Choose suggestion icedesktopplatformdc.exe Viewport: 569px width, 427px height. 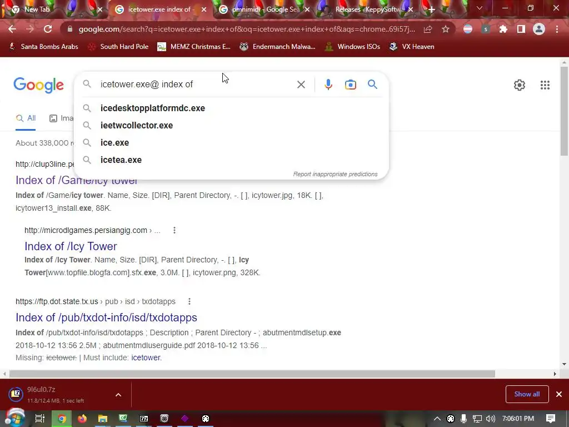[231, 108]
